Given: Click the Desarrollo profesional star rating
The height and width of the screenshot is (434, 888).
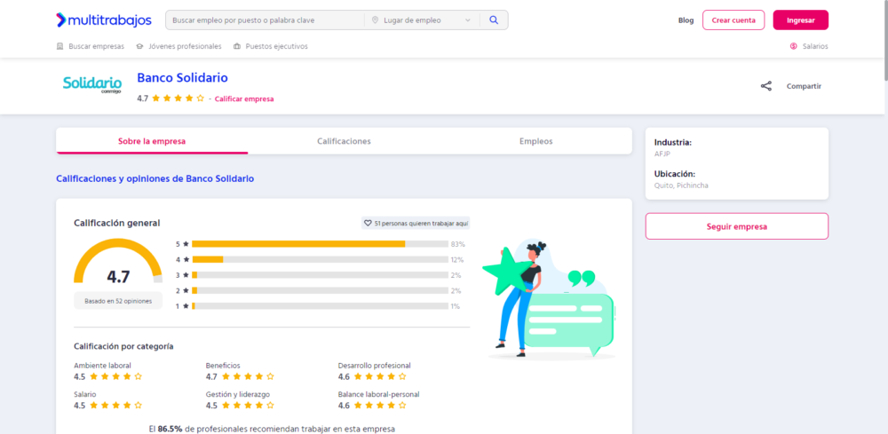Looking at the screenshot, I should tap(380, 376).
